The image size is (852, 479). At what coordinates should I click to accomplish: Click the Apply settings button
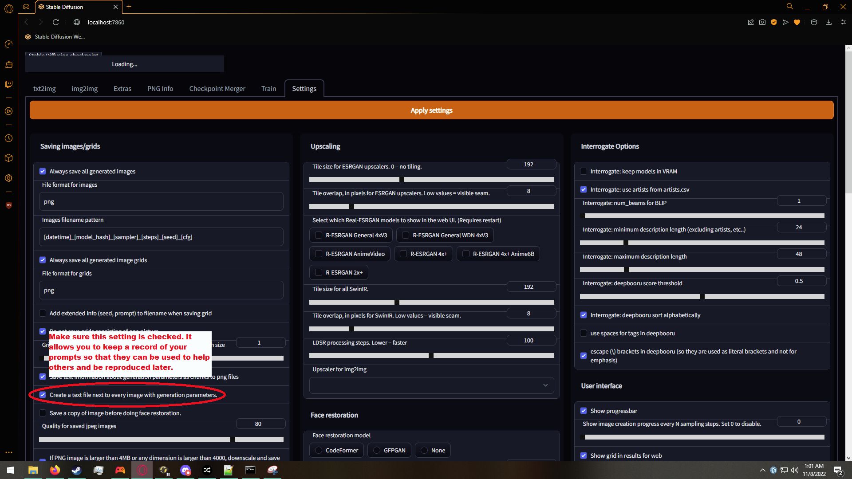(x=431, y=110)
